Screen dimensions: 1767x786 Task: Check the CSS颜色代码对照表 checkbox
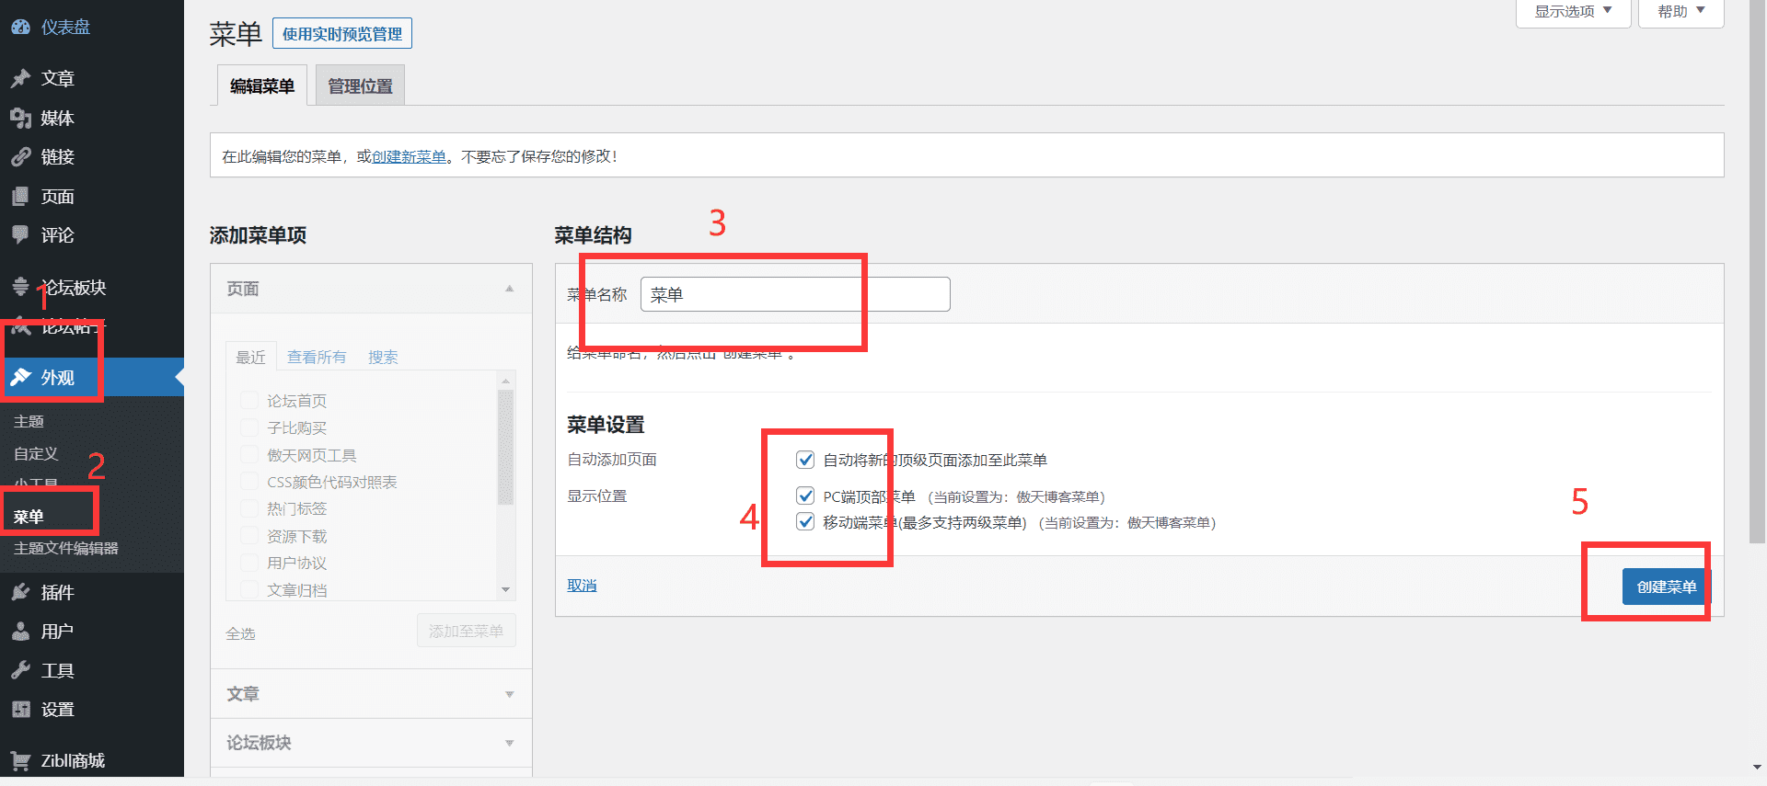[248, 482]
